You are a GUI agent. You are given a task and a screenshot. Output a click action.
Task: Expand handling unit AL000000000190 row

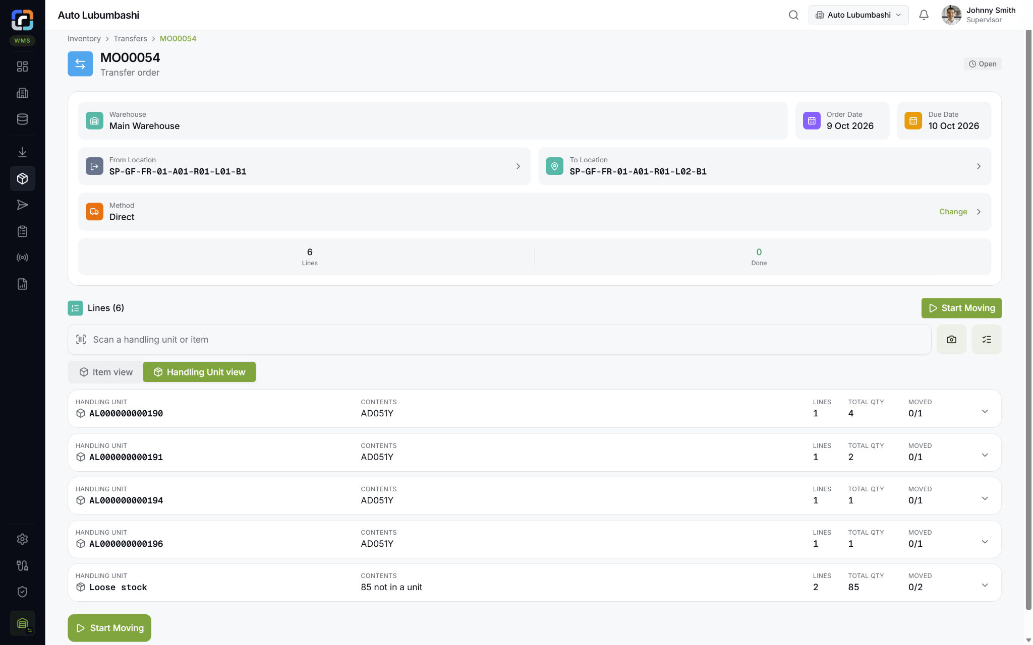pyautogui.click(x=985, y=412)
